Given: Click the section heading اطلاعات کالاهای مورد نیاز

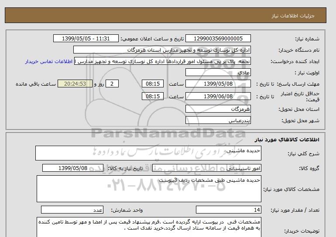Looking at the screenshot, I should [287, 140].
